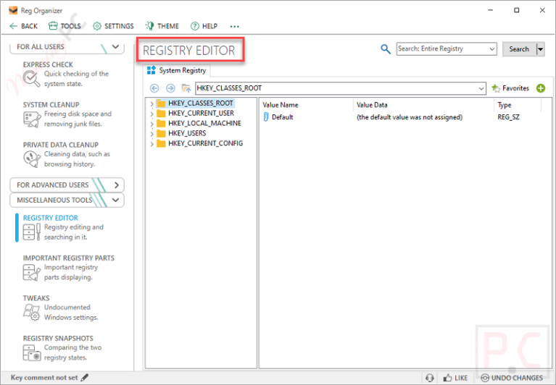Open IMPORTANT REGISTRY PARTS heading
The width and height of the screenshot is (556, 385).
click(x=69, y=258)
